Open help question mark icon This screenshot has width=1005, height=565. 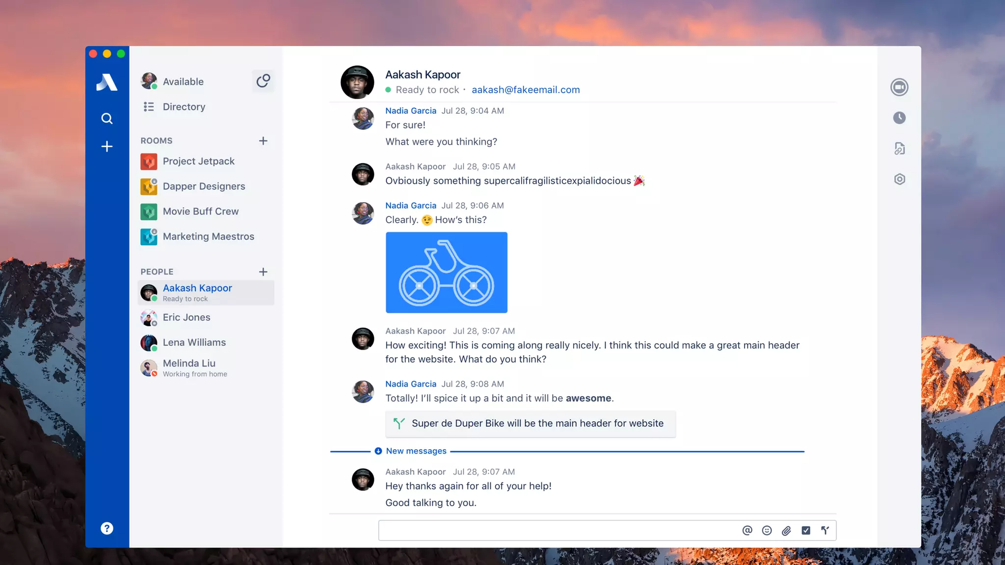(x=106, y=528)
